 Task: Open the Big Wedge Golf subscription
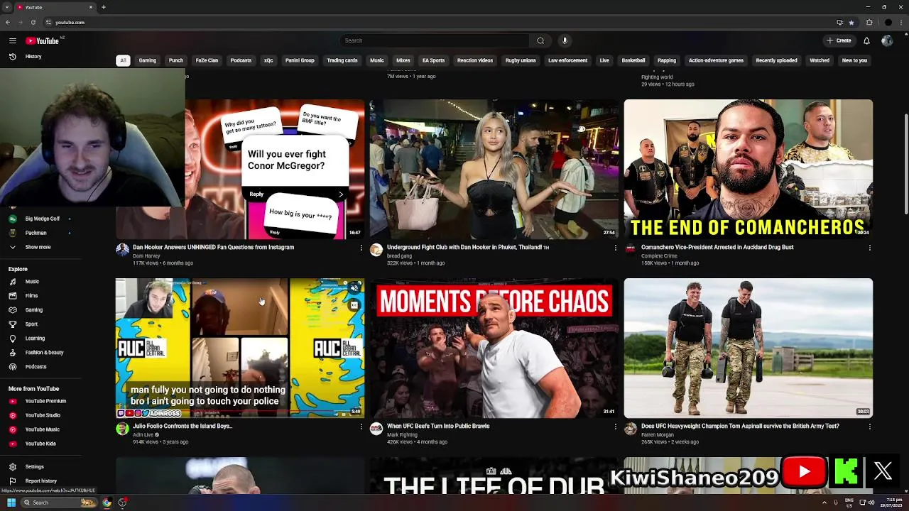pos(43,219)
